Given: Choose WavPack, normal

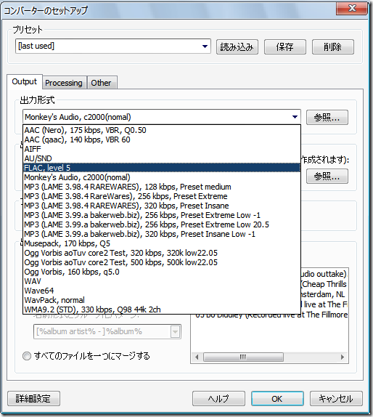Looking at the screenshot, I should 162,300.
